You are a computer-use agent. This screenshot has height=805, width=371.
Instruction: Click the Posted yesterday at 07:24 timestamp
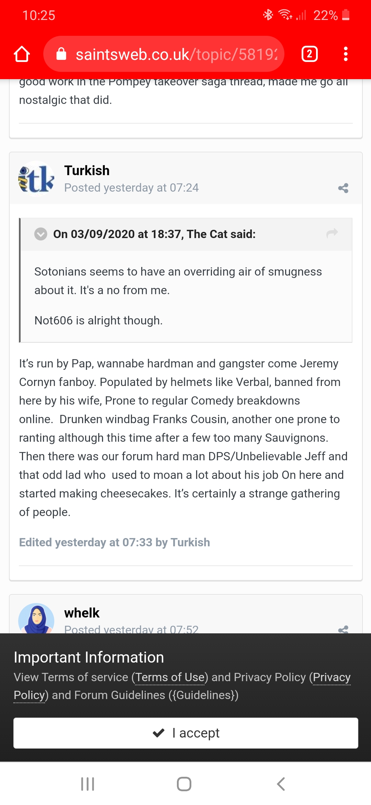[132, 188]
